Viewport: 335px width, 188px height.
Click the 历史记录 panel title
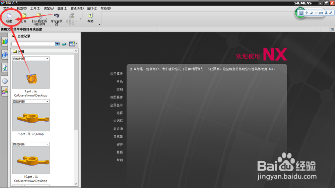point(24,36)
